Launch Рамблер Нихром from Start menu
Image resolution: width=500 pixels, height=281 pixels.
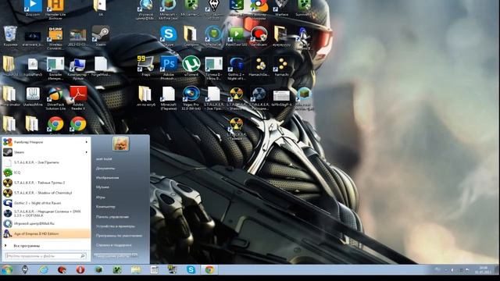(x=47, y=142)
